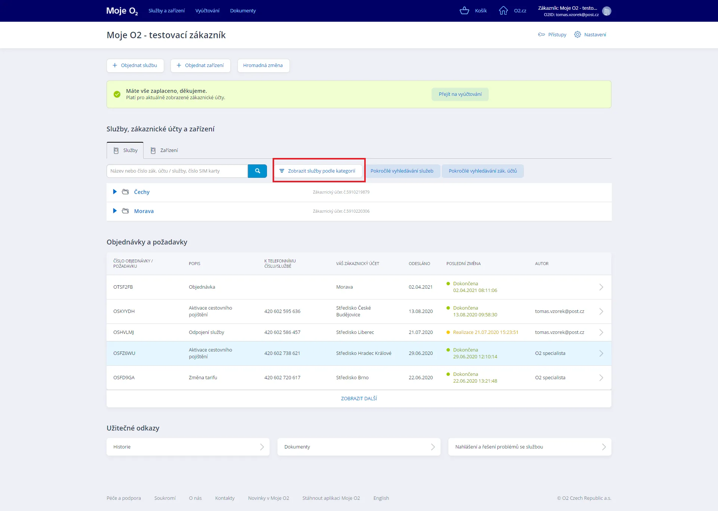
Task: Focus the service search input field
Action: (x=177, y=171)
